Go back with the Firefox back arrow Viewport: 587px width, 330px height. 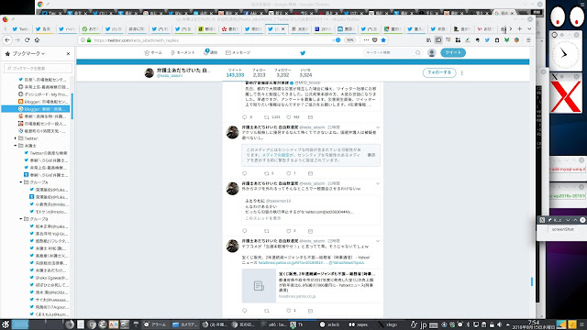tap(7, 40)
